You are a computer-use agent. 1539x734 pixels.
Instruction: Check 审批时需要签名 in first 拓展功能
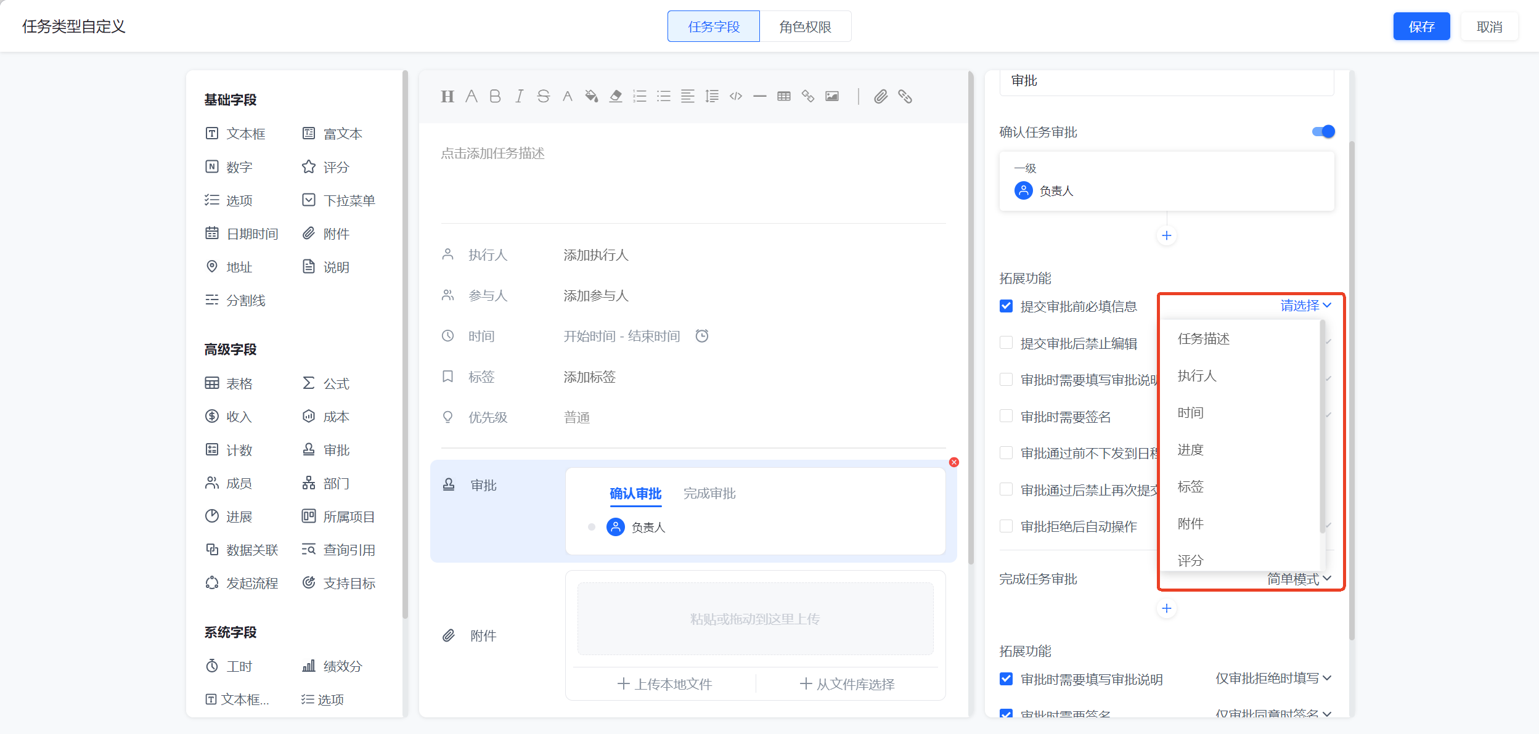[1006, 416]
